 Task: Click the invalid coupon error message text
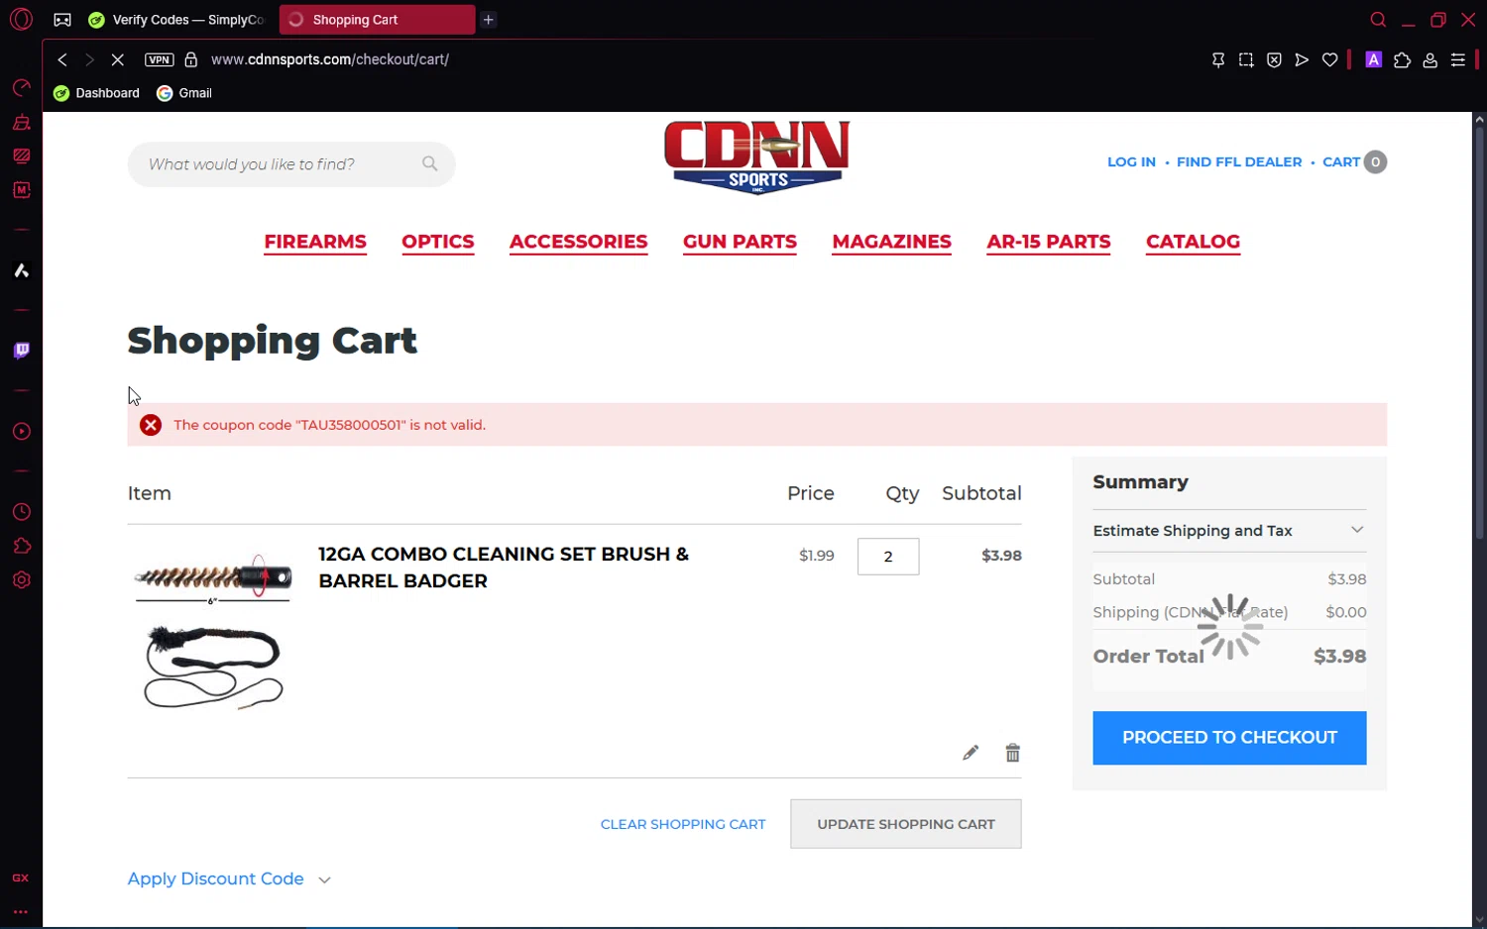point(330,425)
